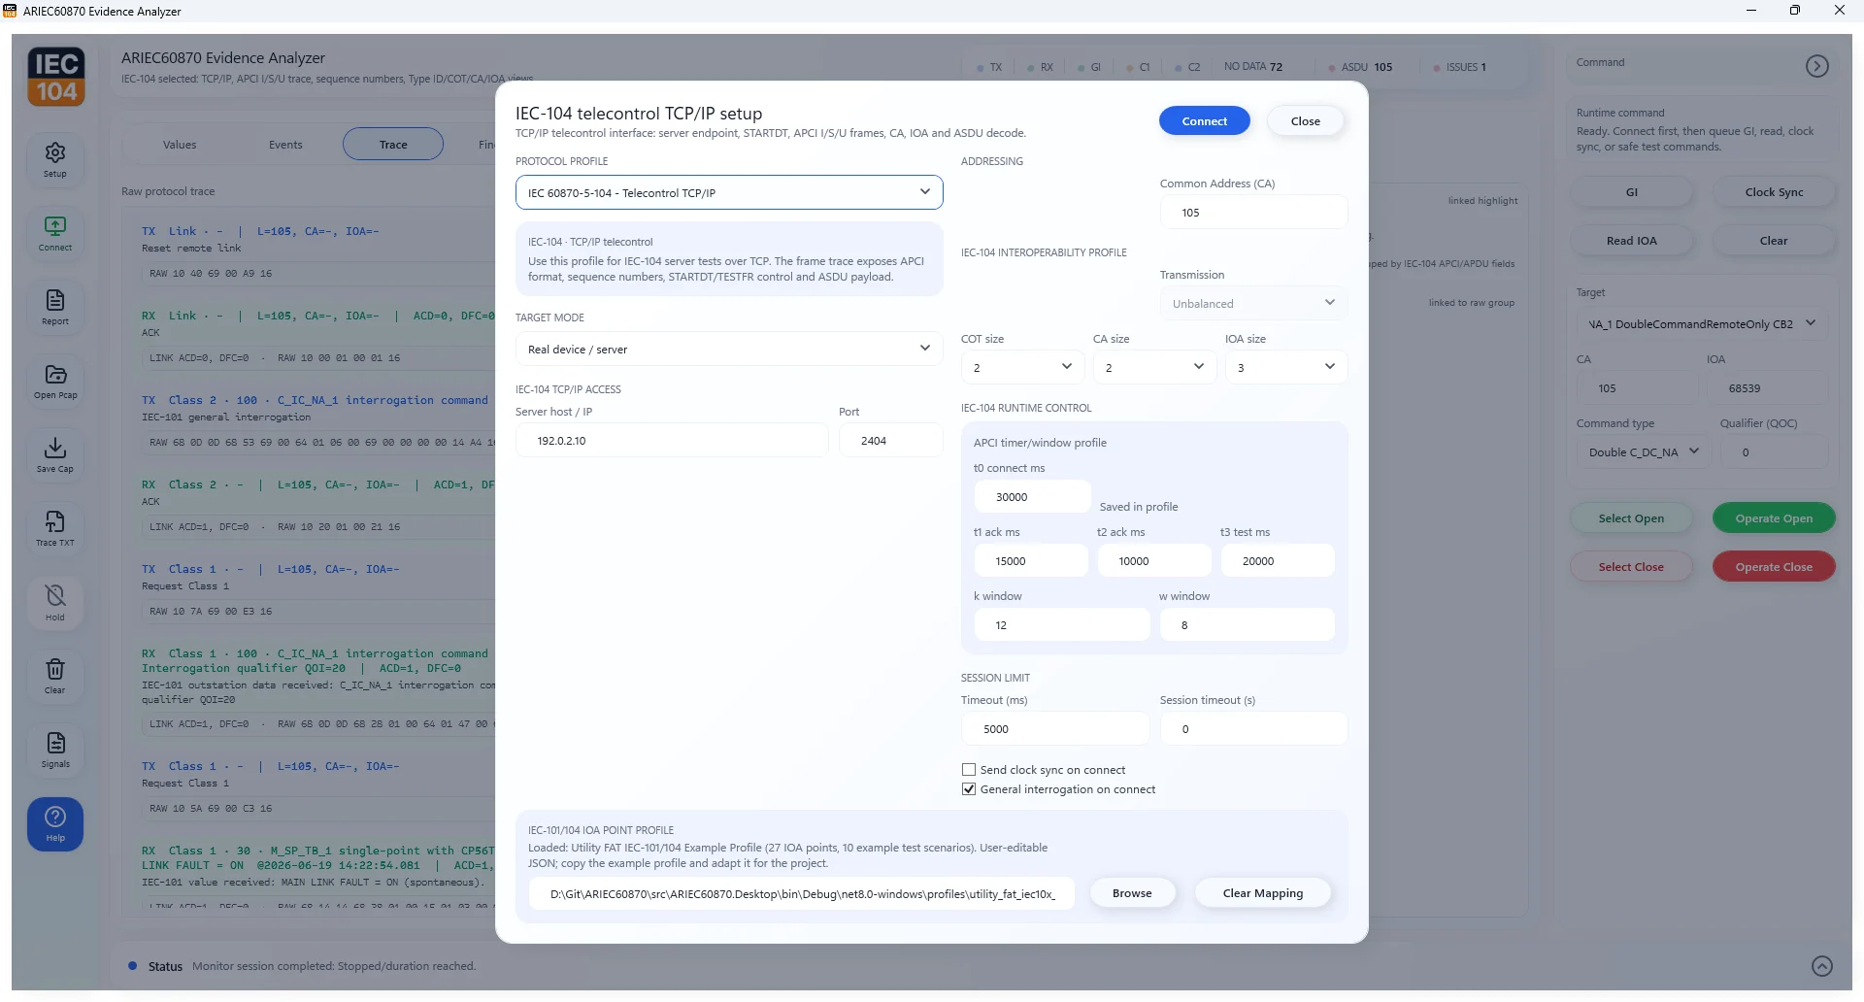
Task: Click the ISSUES 1 indicator
Action: pos(1460,67)
